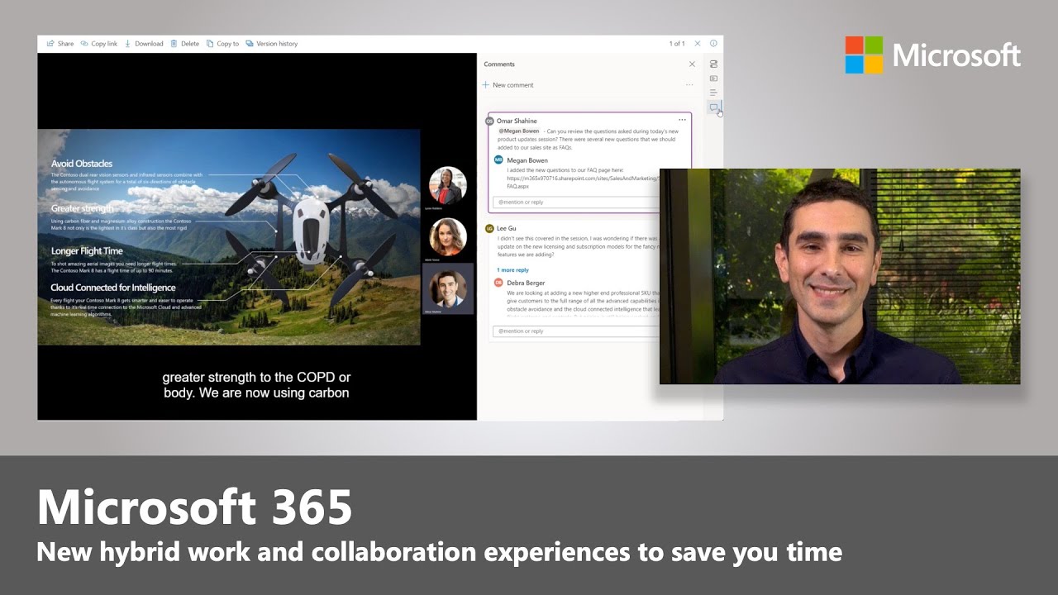Screen dimensions: 1058x595
Task: Click the presenter video inset
Action: click(x=840, y=276)
